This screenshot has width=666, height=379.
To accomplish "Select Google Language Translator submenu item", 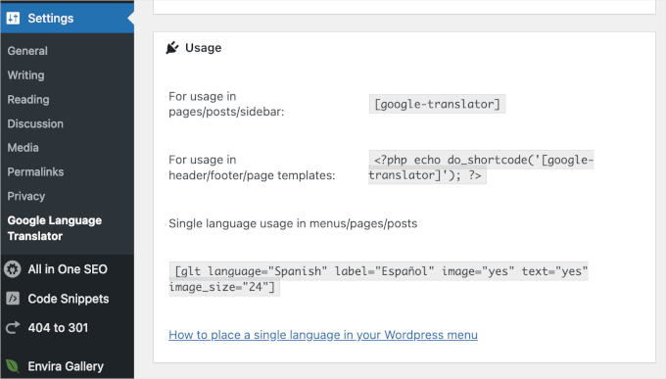I will pos(55,228).
